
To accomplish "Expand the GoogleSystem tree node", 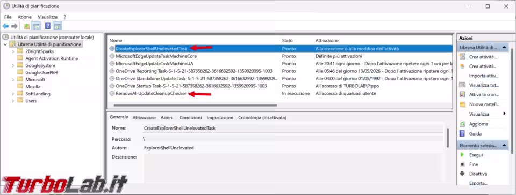I will point(13,65).
